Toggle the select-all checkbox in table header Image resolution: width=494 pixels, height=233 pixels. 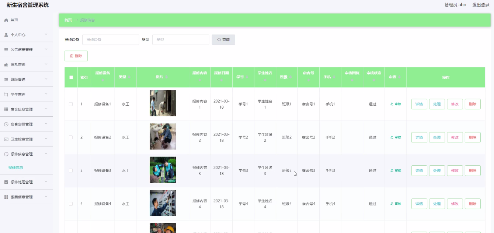point(71,77)
